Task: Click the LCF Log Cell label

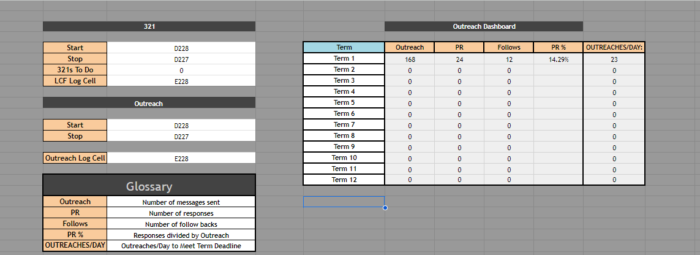Action: tap(75, 81)
